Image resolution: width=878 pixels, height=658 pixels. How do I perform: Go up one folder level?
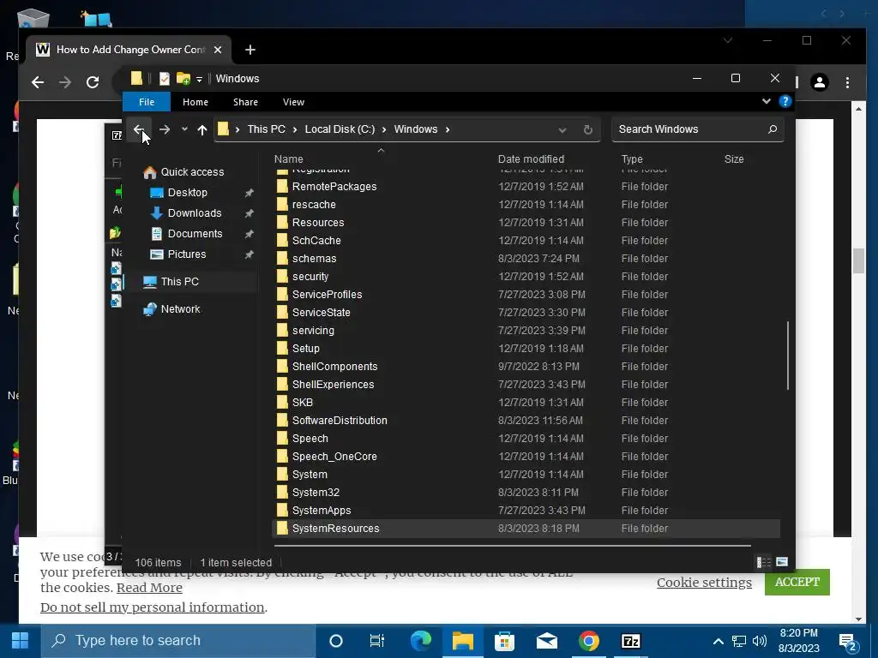click(202, 129)
